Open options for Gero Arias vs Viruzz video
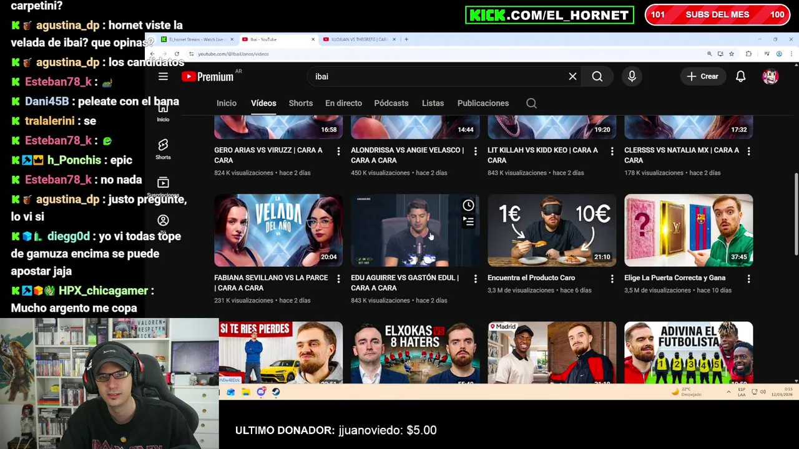 point(338,151)
